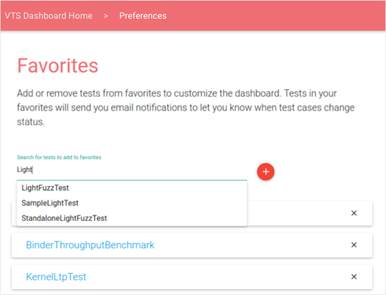
Task: Open the Preferences breadcrumb item
Action: (x=142, y=16)
